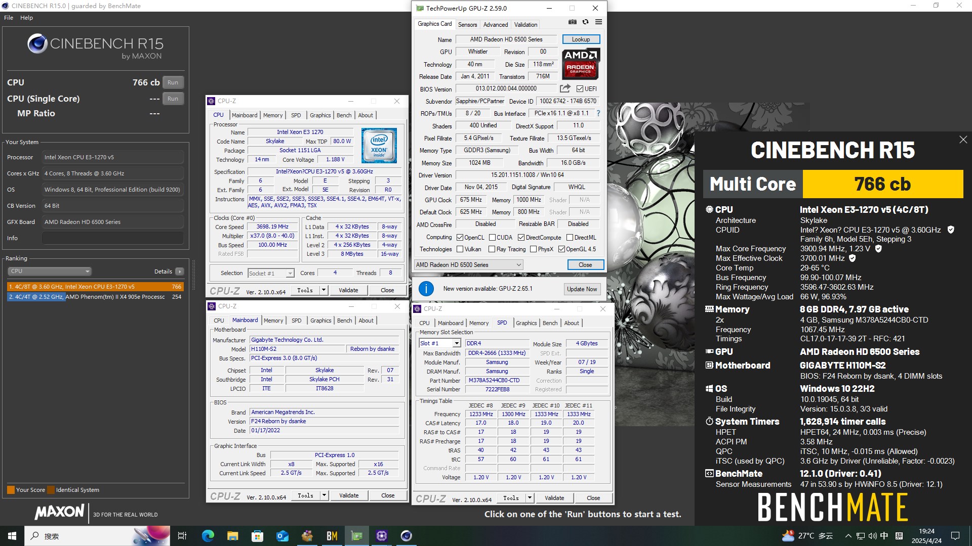
Task: Click Validate in the SPD CPU-Z window
Action: click(x=554, y=498)
